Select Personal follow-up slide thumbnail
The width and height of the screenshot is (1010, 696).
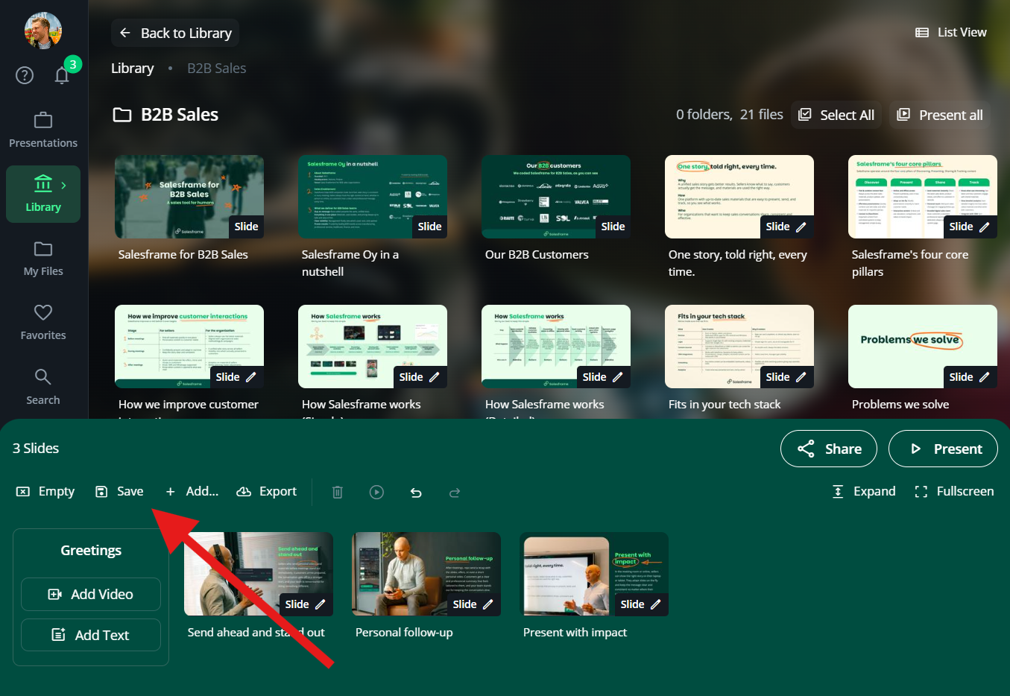click(x=426, y=574)
